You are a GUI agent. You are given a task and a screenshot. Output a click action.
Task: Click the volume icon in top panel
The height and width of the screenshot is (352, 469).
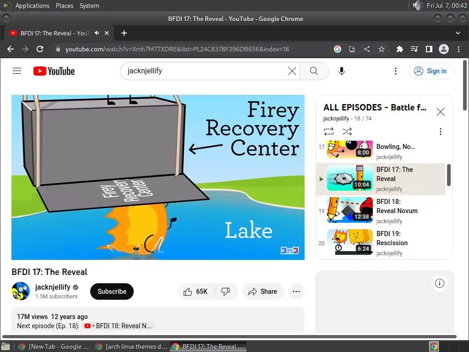pos(417,5)
